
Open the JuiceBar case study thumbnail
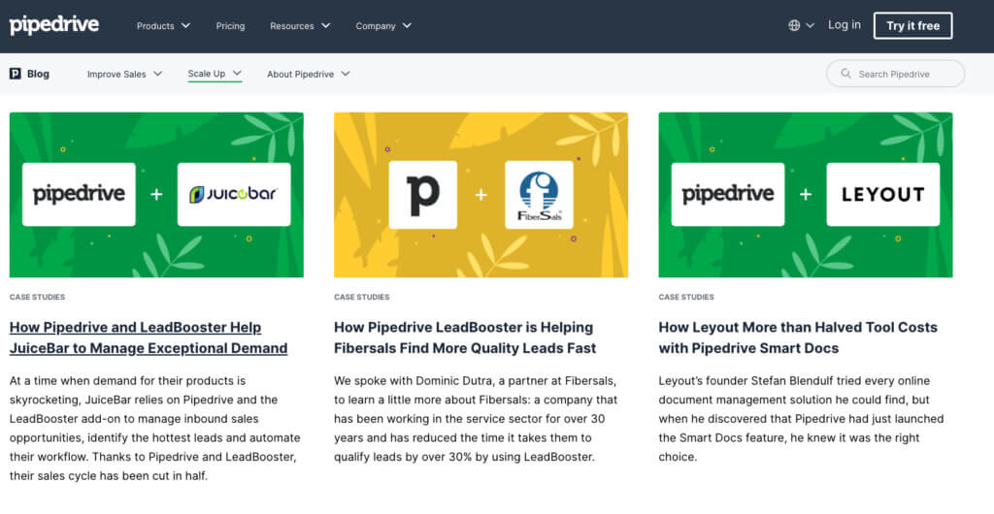click(x=156, y=194)
